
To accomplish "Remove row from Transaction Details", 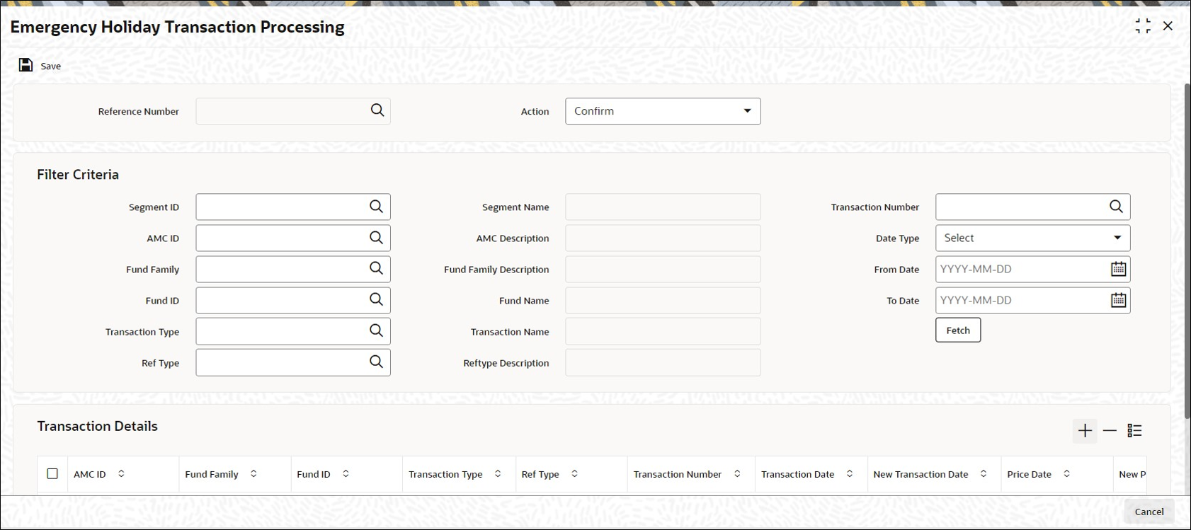I will point(1110,430).
